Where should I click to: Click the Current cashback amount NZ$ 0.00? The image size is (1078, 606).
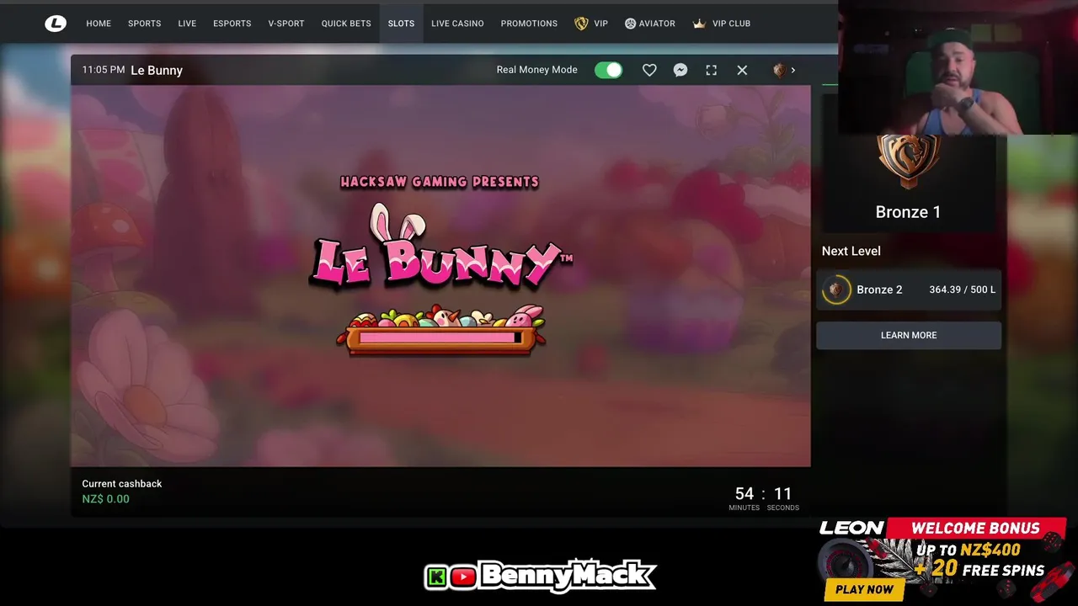(105, 499)
